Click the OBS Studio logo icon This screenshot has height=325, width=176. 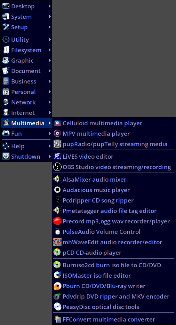57,167
